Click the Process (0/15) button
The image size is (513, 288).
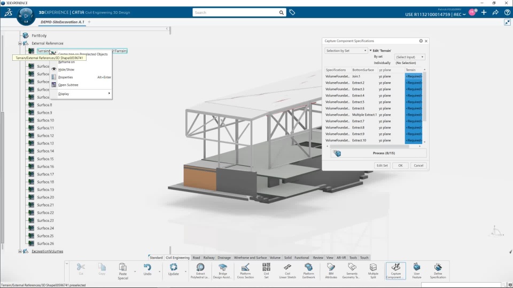(x=378, y=153)
